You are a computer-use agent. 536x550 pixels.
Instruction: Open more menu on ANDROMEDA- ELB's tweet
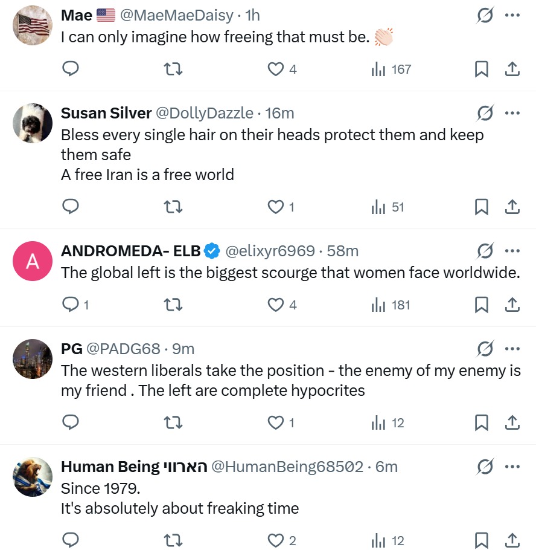coord(512,250)
